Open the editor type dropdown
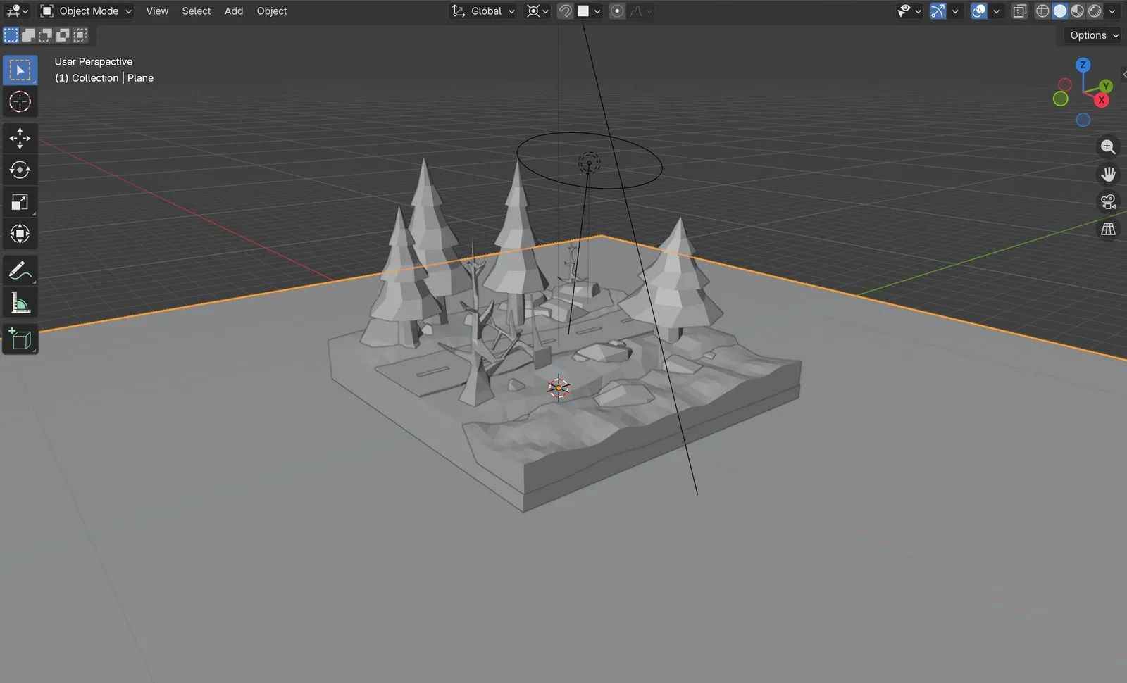 click(17, 11)
